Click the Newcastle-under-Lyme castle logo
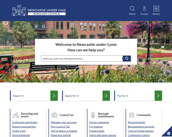Image resolution: width=172 pixels, height=137 pixels. (19, 10)
